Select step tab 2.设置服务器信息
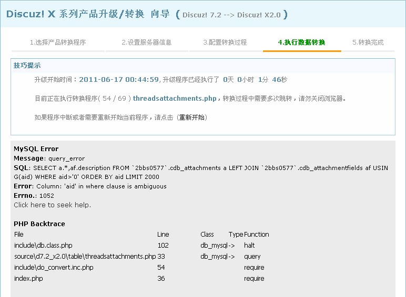Image resolution: width=406 pixels, height=297 pixels. 147,43
